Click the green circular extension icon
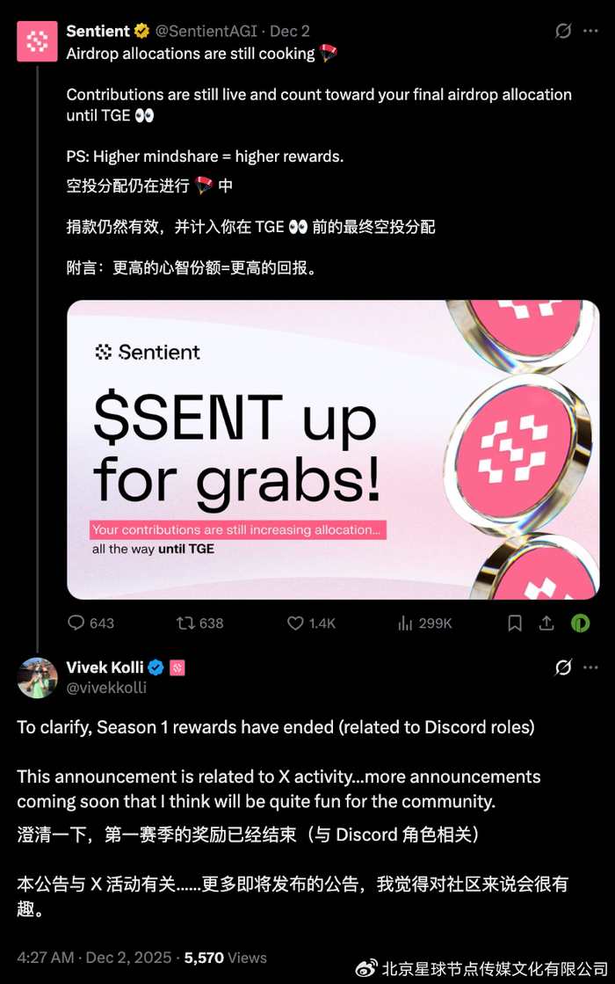615x984 pixels. (x=581, y=623)
